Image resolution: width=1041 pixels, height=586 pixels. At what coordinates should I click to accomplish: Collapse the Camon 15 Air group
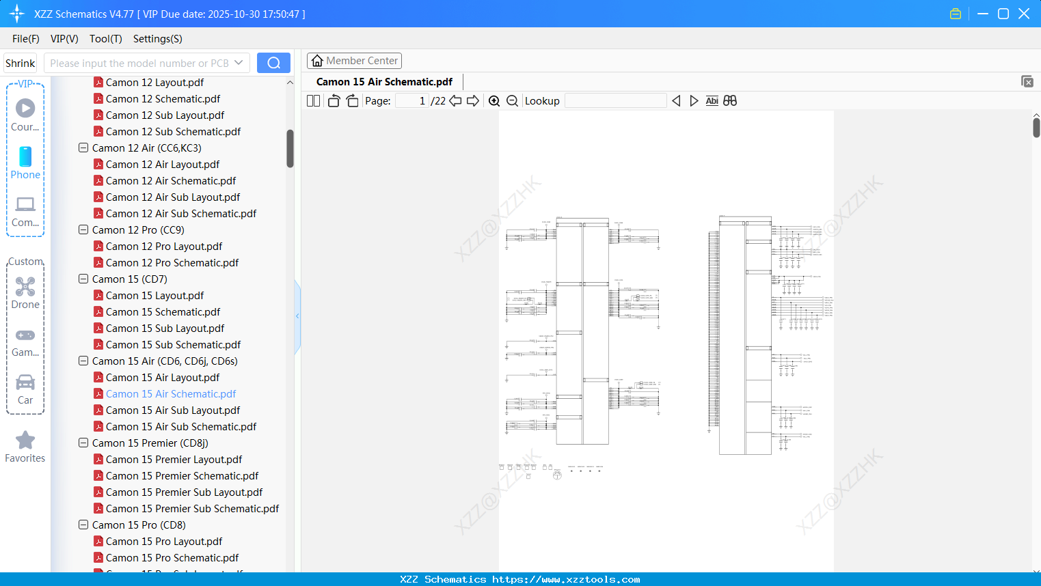(x=83, y=361)
